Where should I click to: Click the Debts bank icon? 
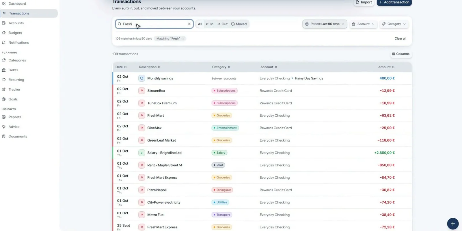pyautogui.click(x=4, y=70)
